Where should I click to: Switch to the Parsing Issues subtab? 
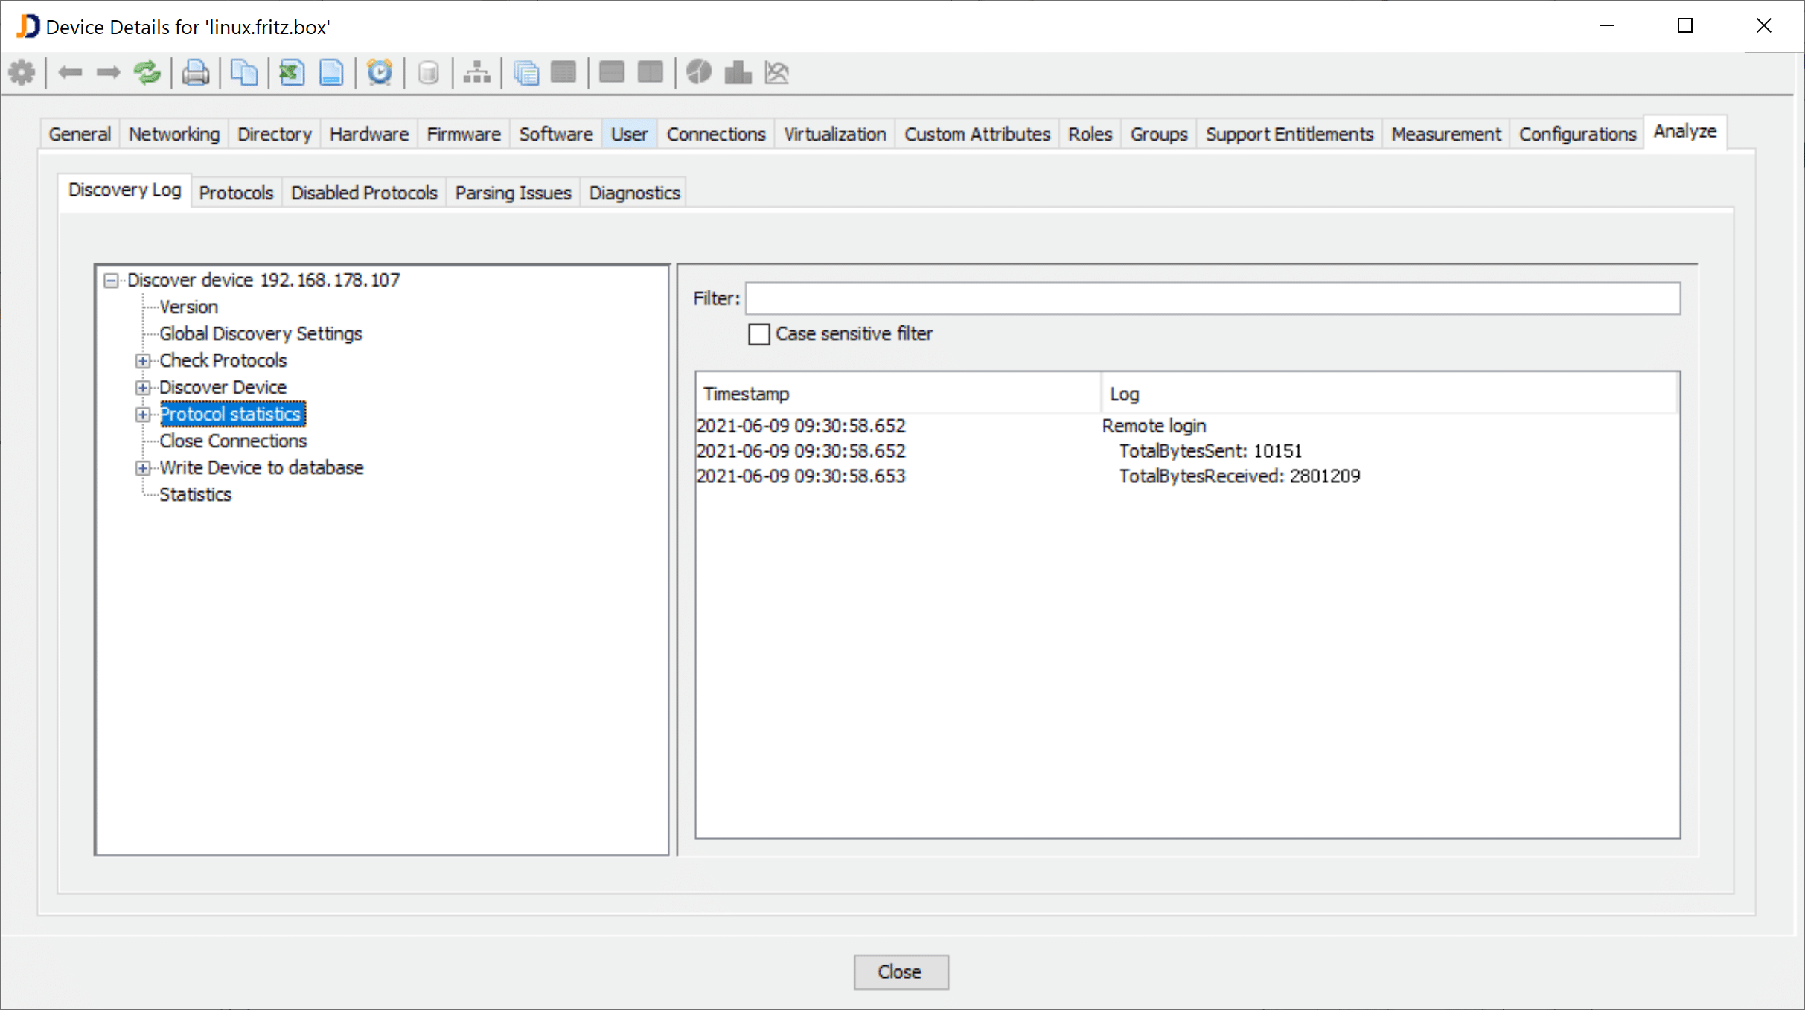[513, 193]
